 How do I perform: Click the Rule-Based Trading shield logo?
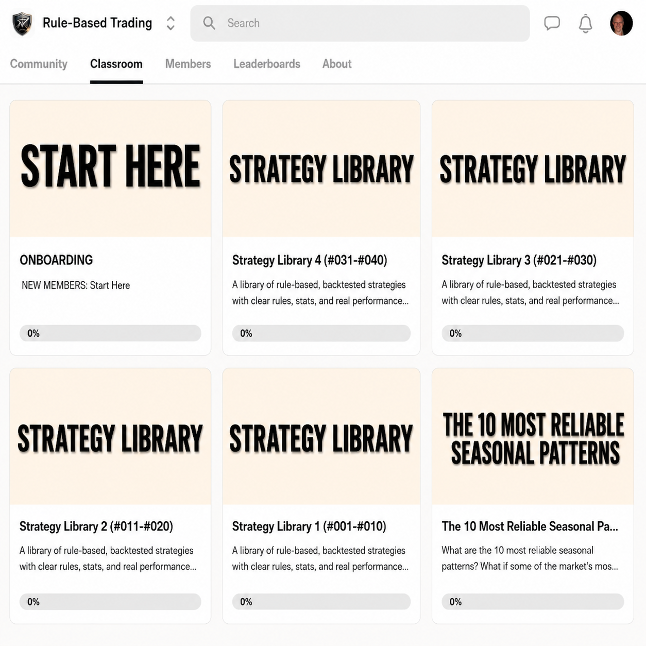coord(22,23)
